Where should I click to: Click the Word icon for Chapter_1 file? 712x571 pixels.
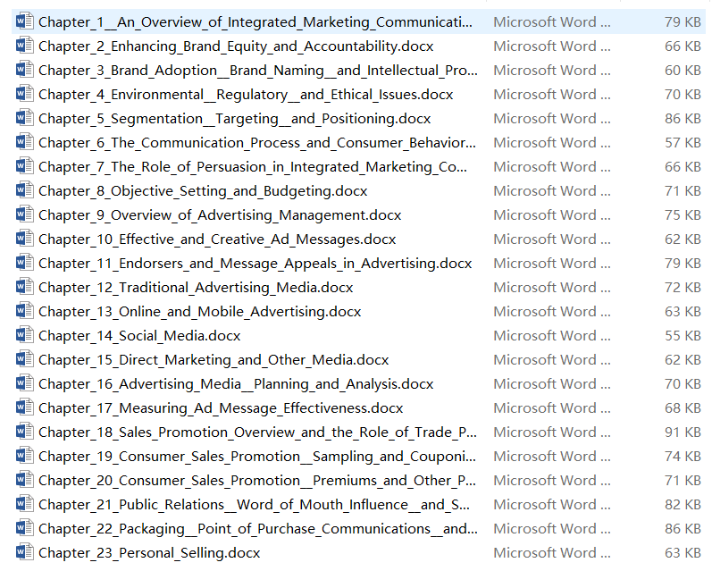pyautogui.click(x=24, y=21)
